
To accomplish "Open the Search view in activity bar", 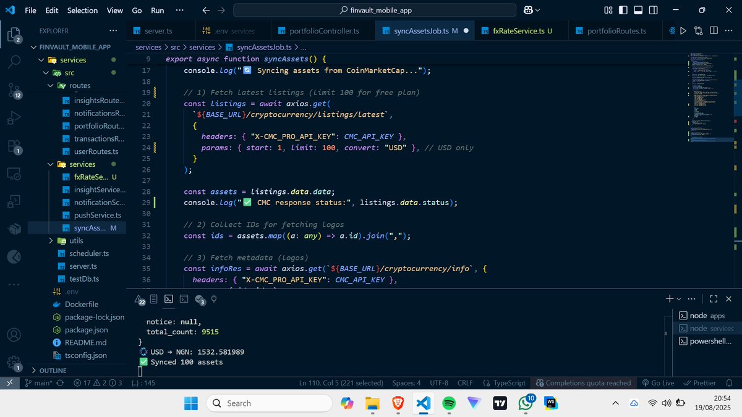I will click(x=14, y=62).
